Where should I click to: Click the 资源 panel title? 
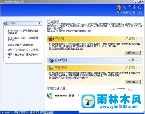(13, 23)
